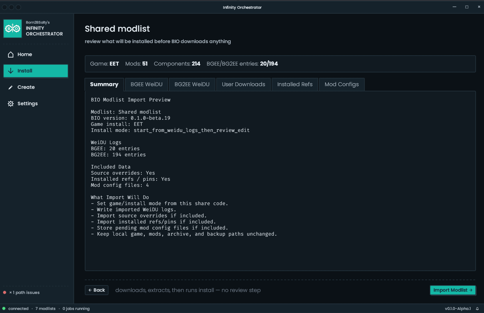Click the 'BGEE: 20 entries' line
Viewport: 484px width, 313px height.
(x=115, y=149)
